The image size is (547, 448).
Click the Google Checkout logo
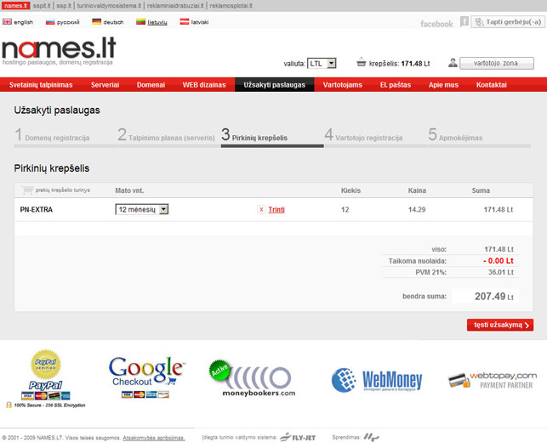146,377
